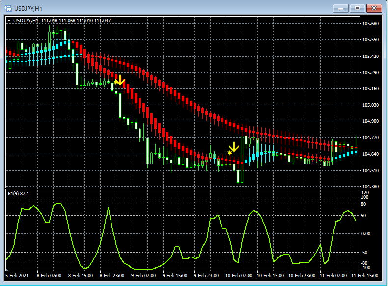
Task: Click the 8 Feb 07:00 time label
Action: tap(49, 276)
